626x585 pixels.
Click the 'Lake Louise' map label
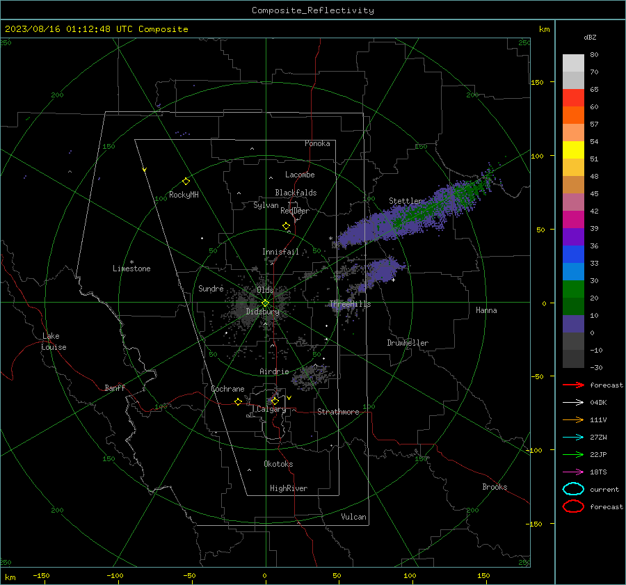coord(54,342)
